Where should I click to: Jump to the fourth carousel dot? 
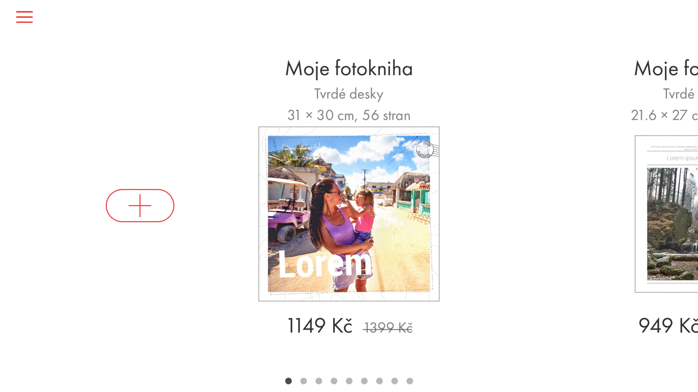[x=334, y=381]
